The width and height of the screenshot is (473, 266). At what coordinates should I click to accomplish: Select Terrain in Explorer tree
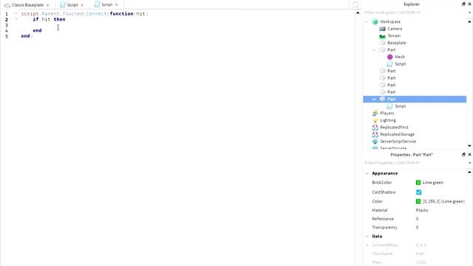(394, 36)
